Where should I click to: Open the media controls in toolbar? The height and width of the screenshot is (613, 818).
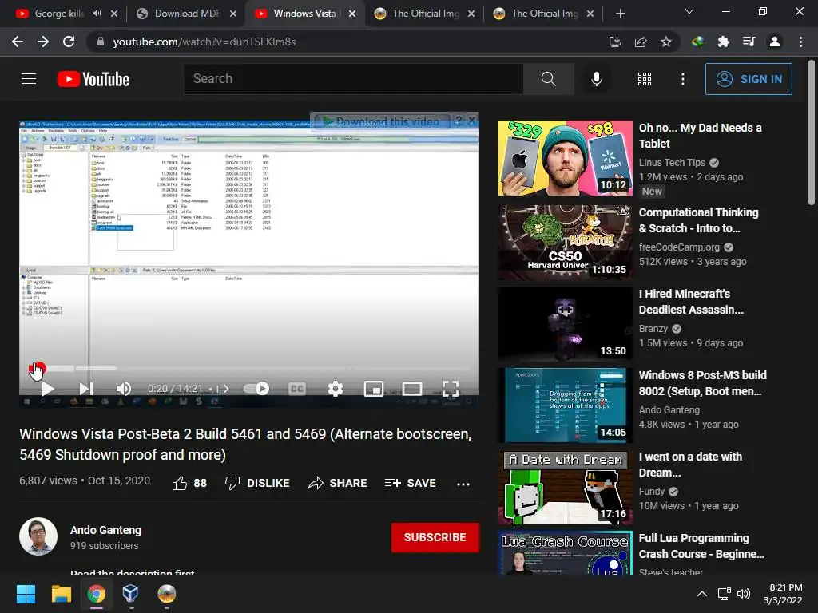(749, 42)
